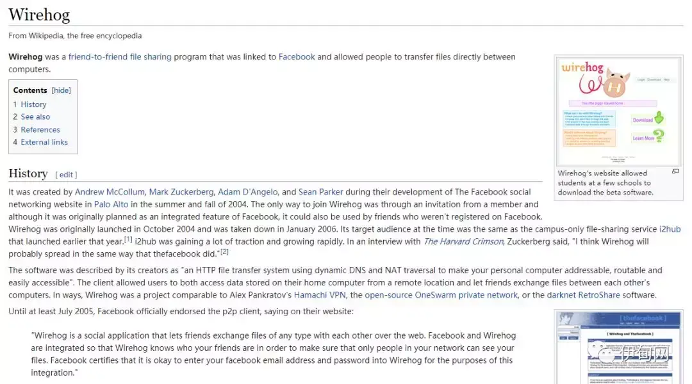Jump to History in the Contents
The width and height of the screenshot is (692, 384).
(33, 104)
